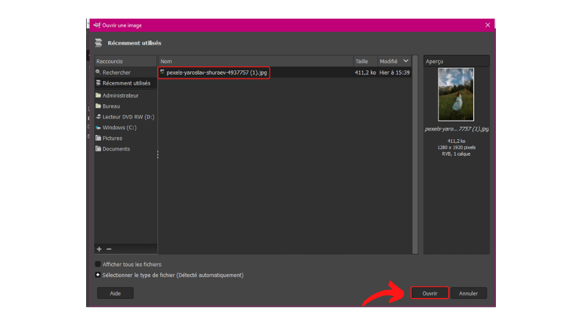Sort by Modifié column header

(x=394, y=61)
